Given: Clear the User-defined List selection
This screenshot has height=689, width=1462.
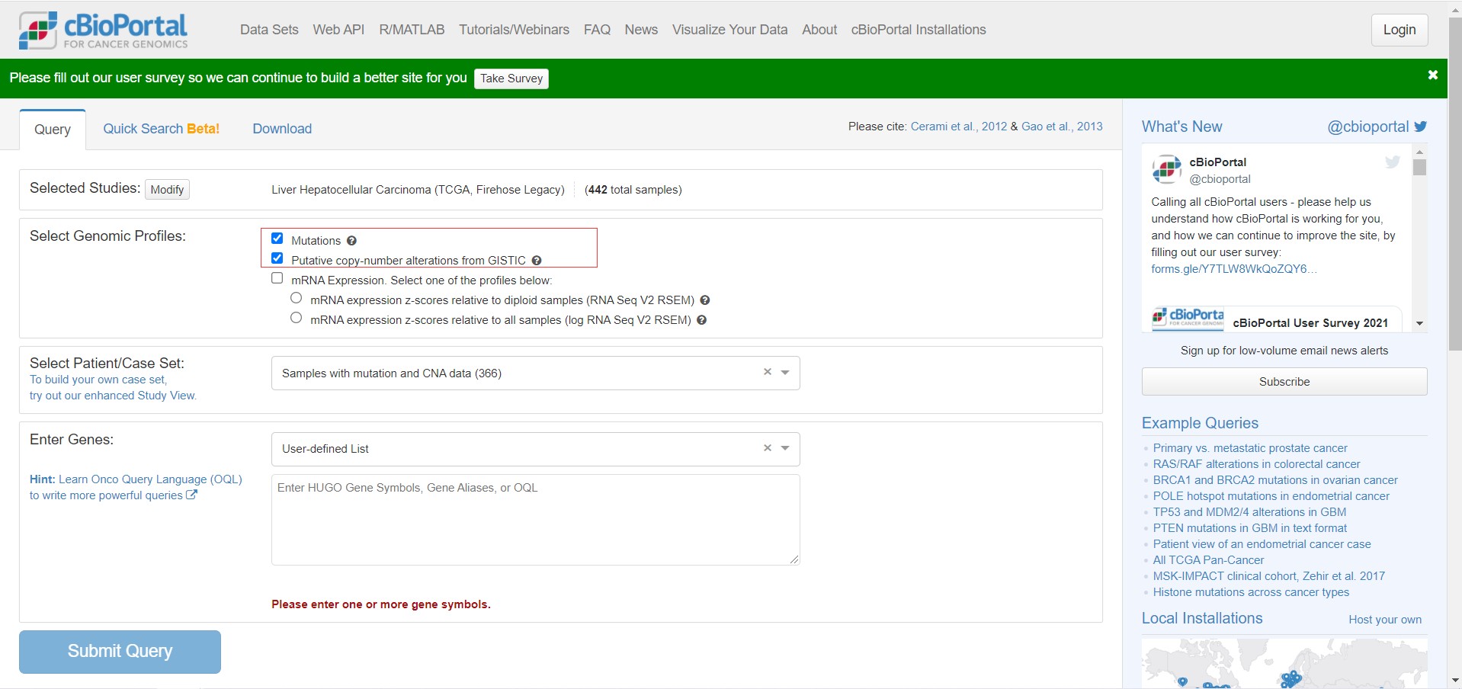Looking at the screenshot, I should (768, 447).
